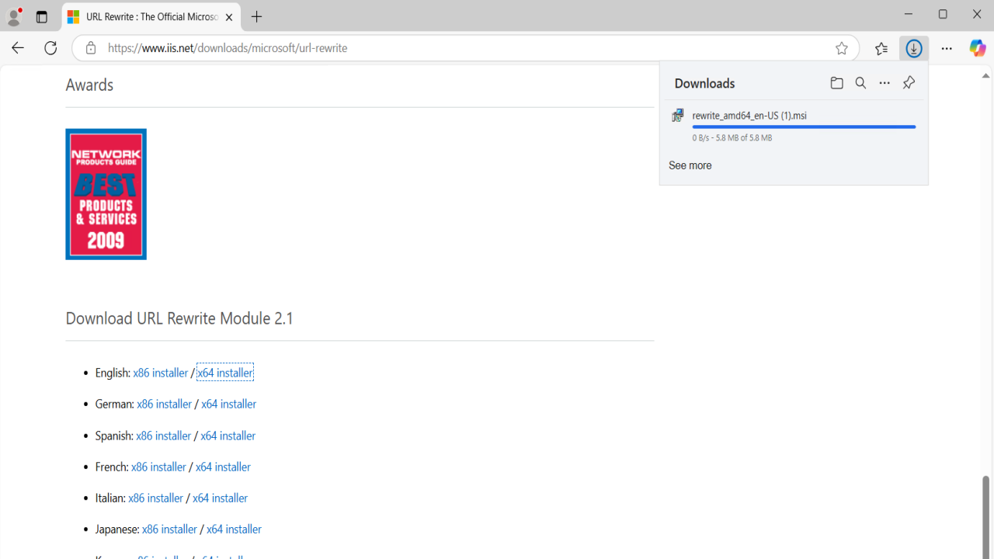Open rewrite_amd64_en-US (1).msi download
Screen dimensions: 994x559
[749, 116]
